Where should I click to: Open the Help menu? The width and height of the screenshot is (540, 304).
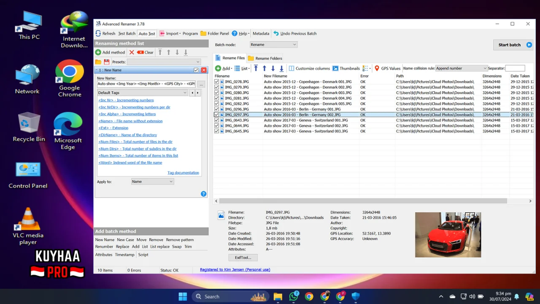pos(240,33)
